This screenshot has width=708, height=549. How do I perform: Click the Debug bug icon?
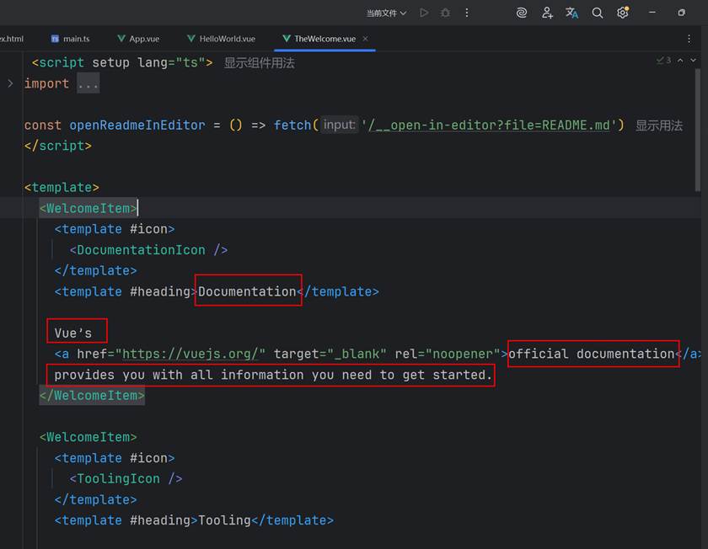click(445, 13)
